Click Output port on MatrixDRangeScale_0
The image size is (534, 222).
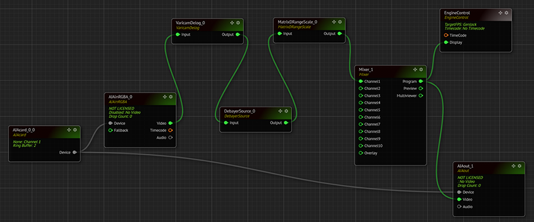(x=339, y=34)
